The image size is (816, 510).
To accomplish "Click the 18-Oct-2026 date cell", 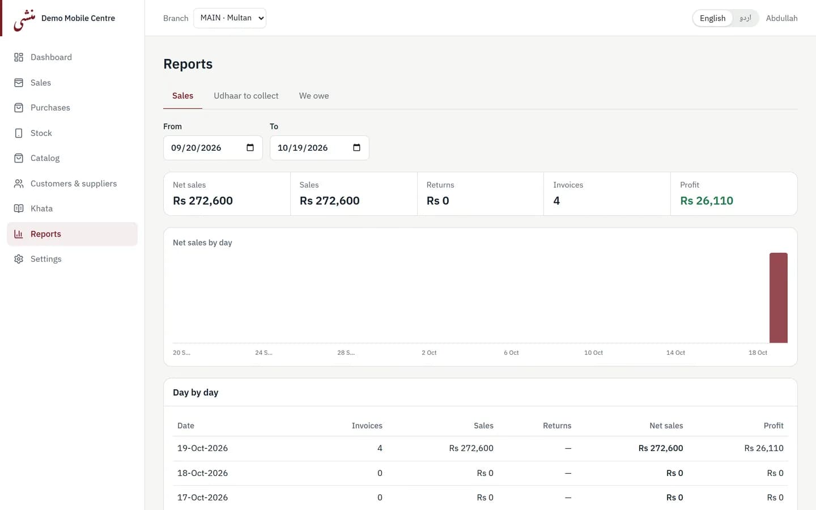I will [x=202, y=473].
